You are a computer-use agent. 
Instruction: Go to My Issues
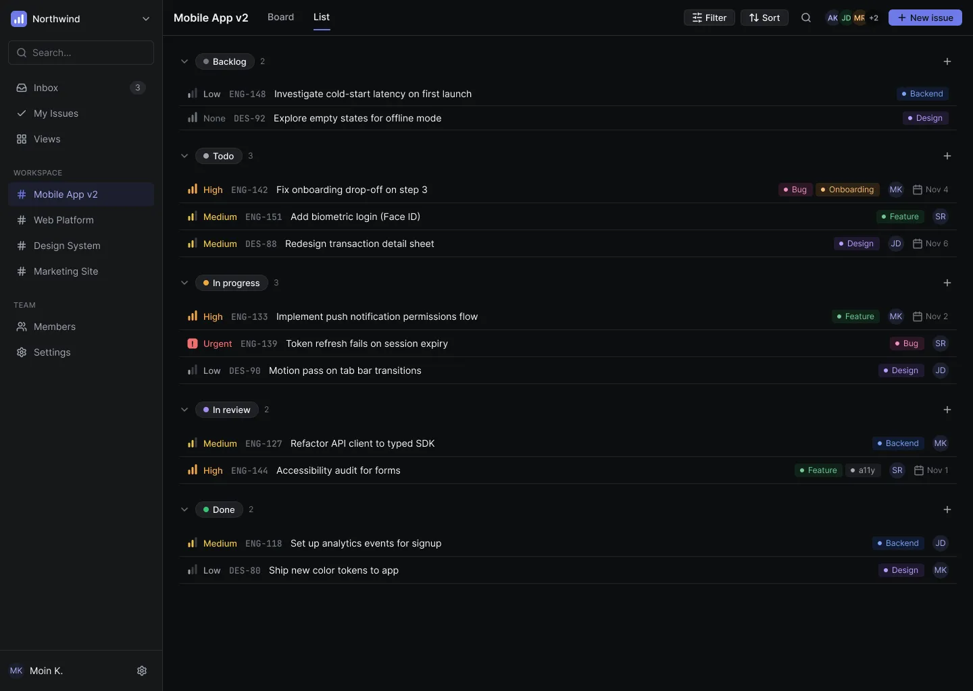point(81,113)
